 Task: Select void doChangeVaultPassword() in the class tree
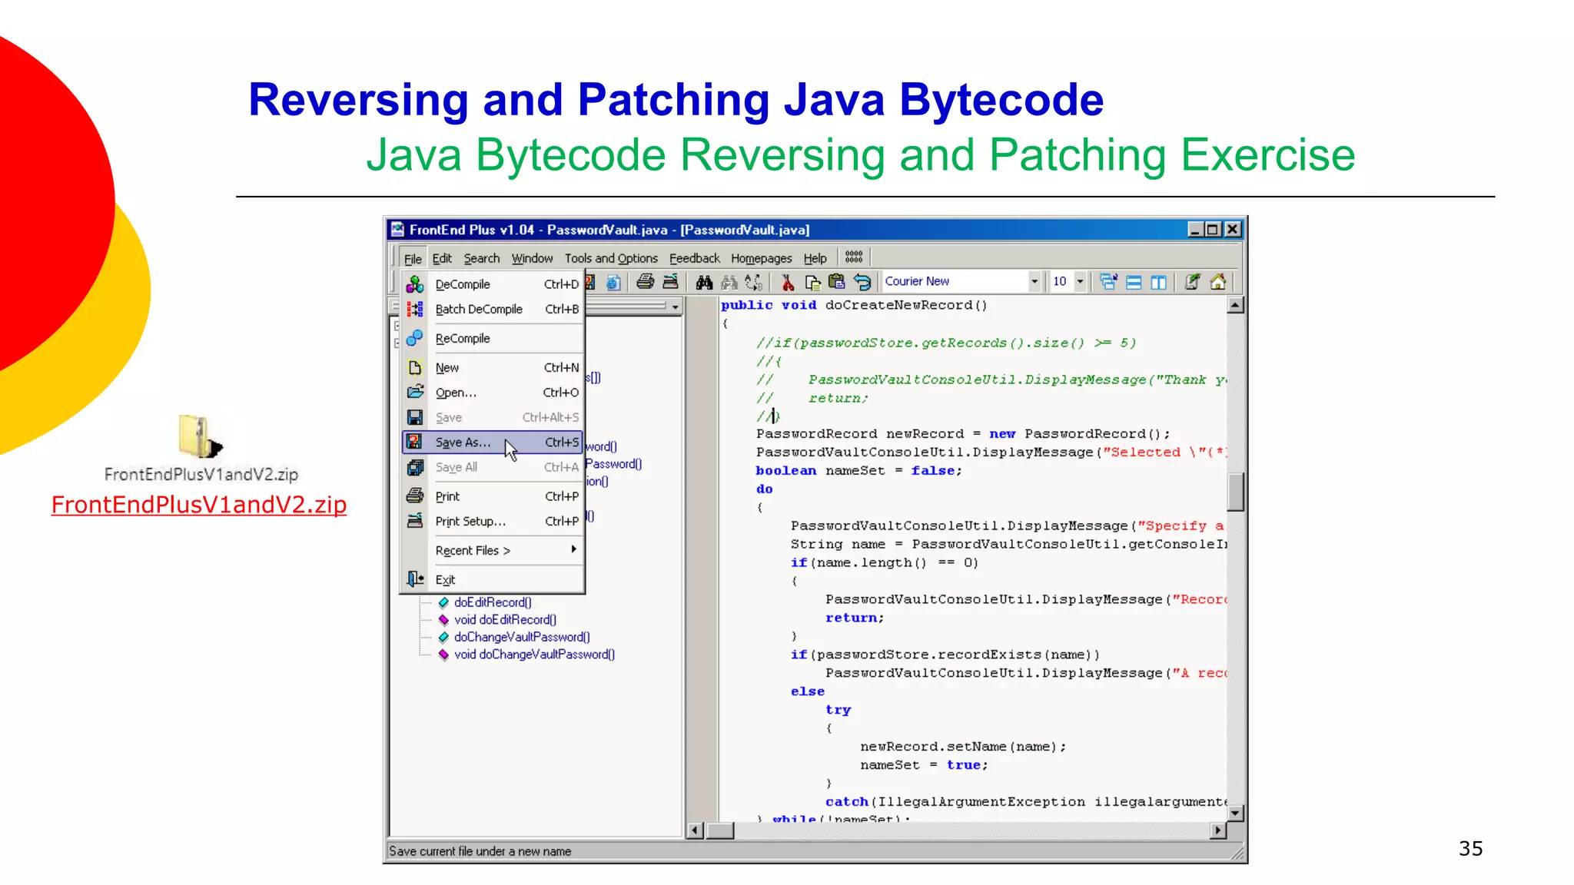click(x=534, y=655)
